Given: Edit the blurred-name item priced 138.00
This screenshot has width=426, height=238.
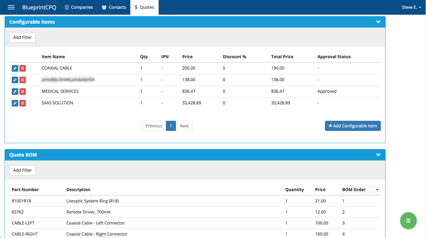Looking at the screenshot, I should [15, 80].
